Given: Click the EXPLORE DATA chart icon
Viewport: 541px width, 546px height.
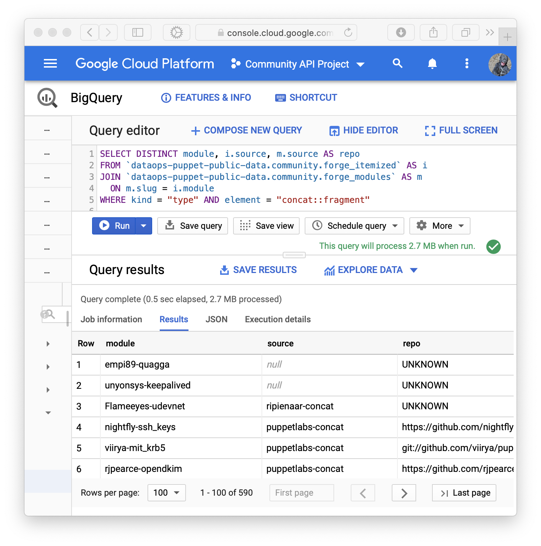Looking at the screenshot, I should point(329,270).
